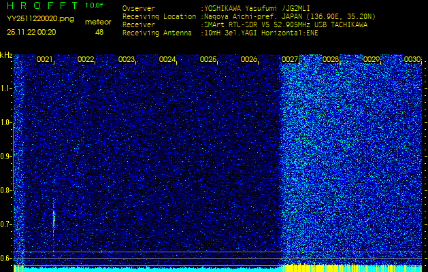Click the 10mH 3el.YAGI antenna value
Screen dimensions: 428x272
(x=261, y=33)
